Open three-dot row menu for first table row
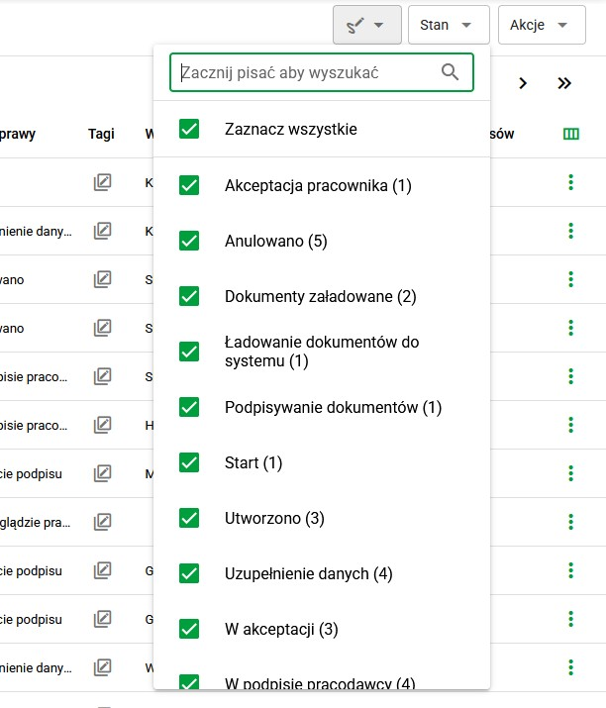The width and height of the screenshot is (606, 708). click(x=570, y=182)
